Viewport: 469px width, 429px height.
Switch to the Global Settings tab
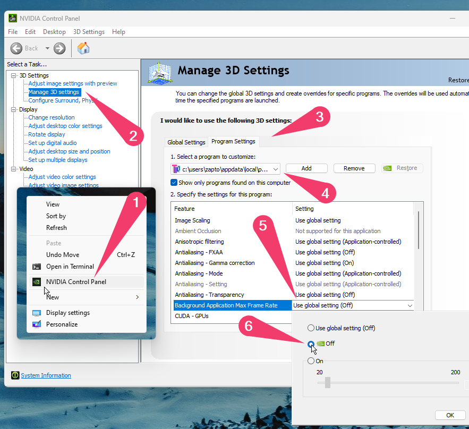186,142
